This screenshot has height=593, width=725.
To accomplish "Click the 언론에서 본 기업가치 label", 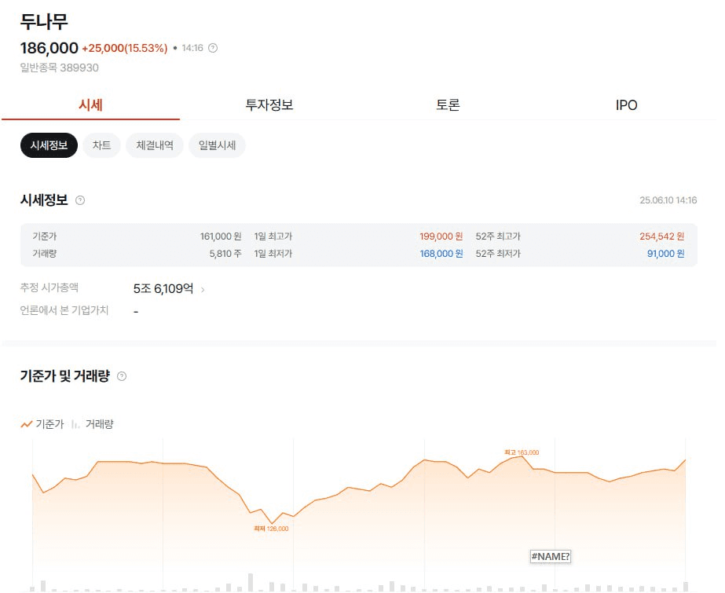I will tap(64, 310).
